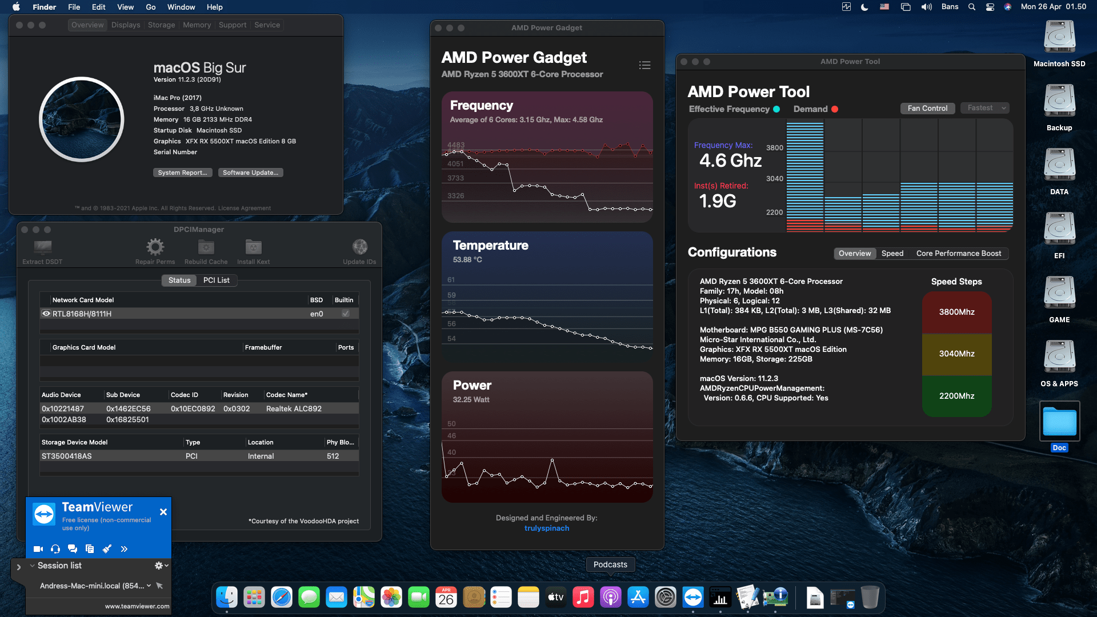This screenshot has width=1097, height=617.
Task: Open System Preferences in the Dock
Action: tap(666, 598)
